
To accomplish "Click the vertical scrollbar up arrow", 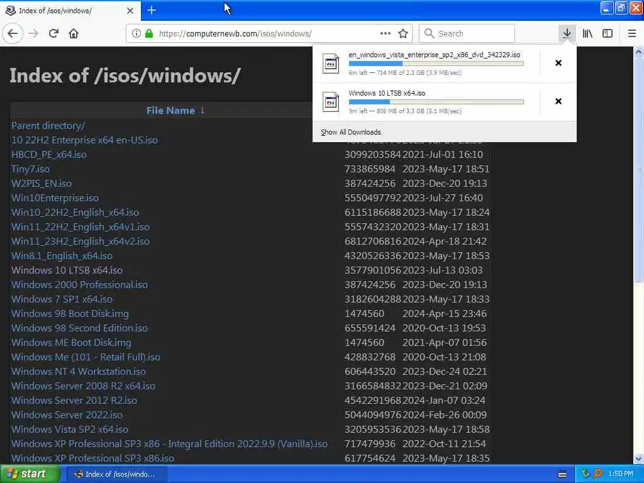I will (638, 52).
